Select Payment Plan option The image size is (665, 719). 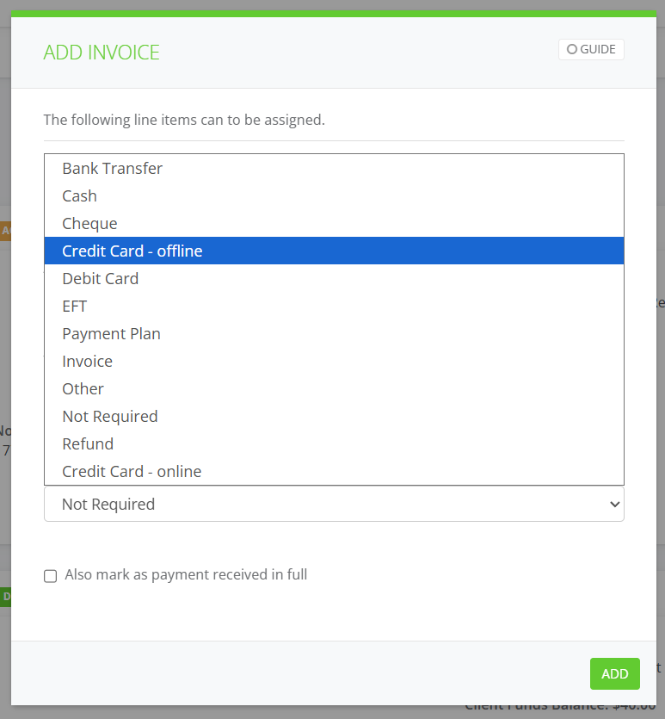[112, 334]
